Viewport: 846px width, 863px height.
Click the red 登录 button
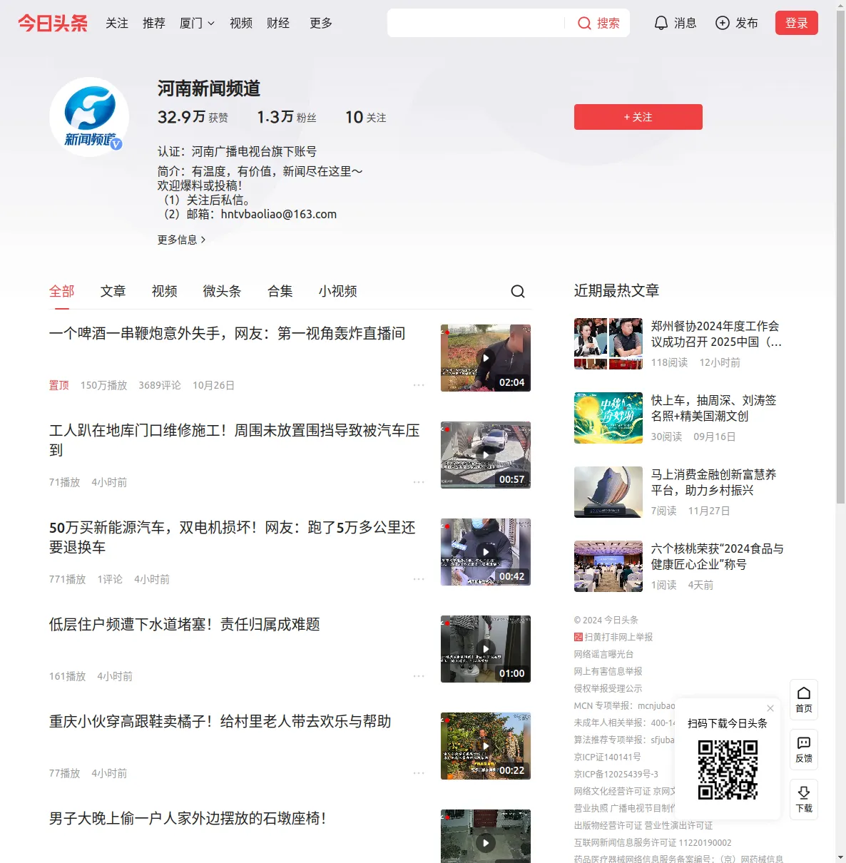(797, 23)
